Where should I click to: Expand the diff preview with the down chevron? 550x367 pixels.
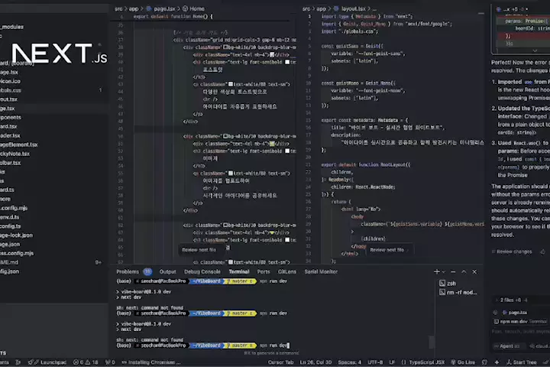(x=535, y=50)
